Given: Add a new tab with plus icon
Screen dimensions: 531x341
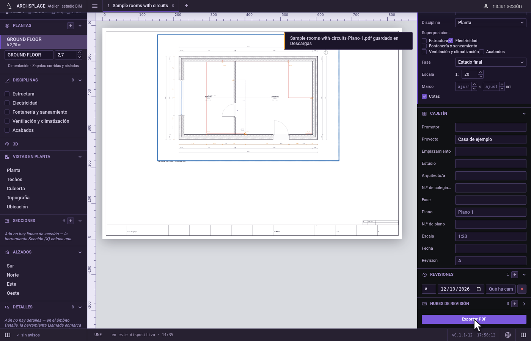Looking at the screenshot, I should coord(187,6).
